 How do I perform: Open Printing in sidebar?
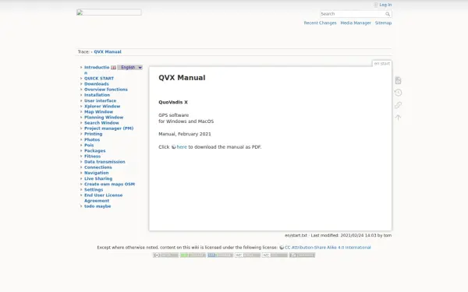pyautogui.click(x=93, y=134)
